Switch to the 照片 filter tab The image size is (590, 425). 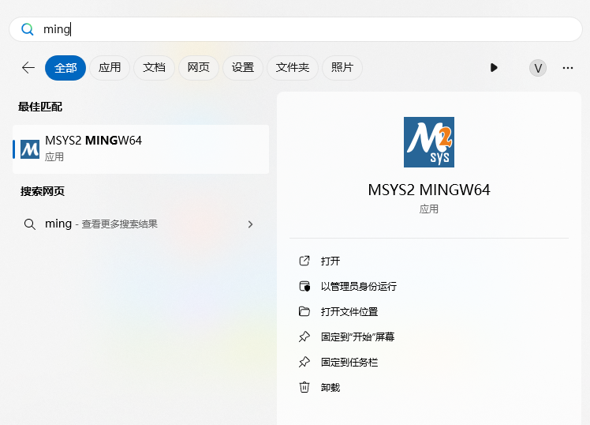click(342, 68)
